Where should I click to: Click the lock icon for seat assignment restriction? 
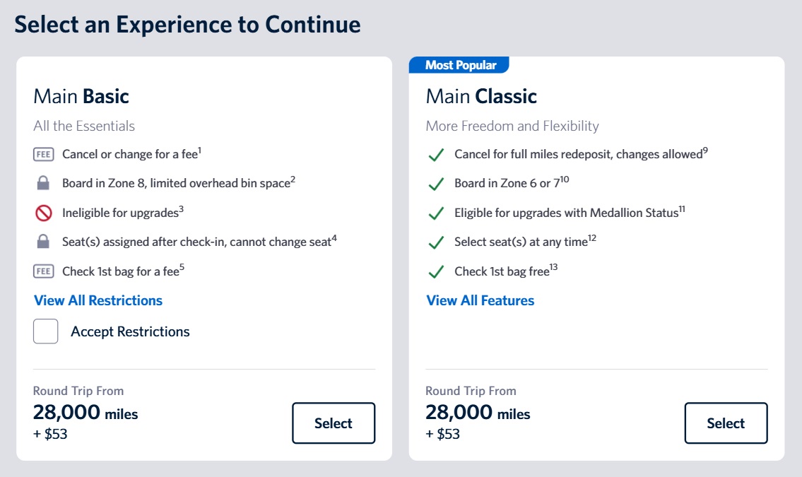click(x=44, y=240)
